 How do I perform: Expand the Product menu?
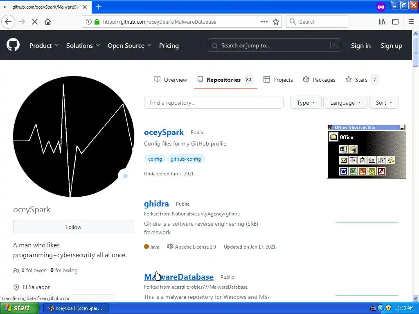click(x=44, y=46)
